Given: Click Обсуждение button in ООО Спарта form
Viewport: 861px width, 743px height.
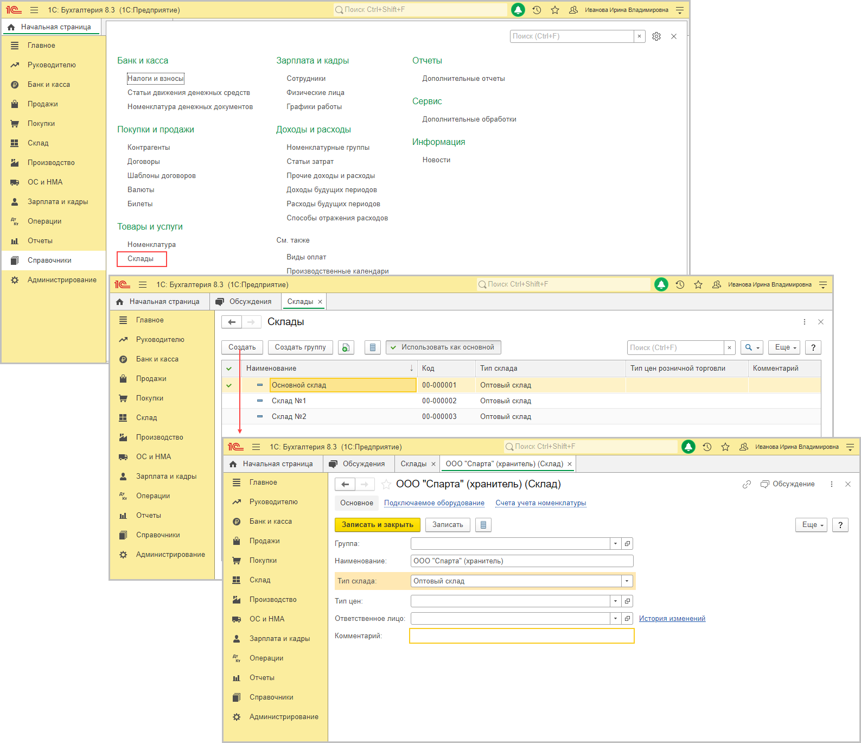Looking at the screenshot, I should (x=787, y=484).
